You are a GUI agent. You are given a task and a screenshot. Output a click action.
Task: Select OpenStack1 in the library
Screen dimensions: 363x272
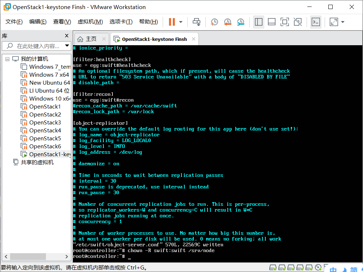[x=45, y=107]
